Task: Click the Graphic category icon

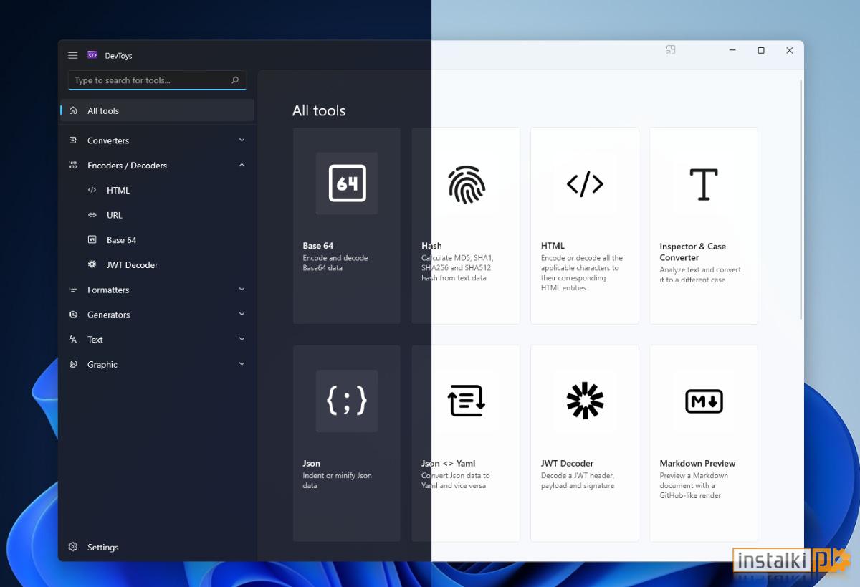Action: click(73, 364)
